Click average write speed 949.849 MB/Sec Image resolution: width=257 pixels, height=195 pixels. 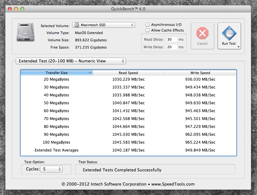coord(200,150)
